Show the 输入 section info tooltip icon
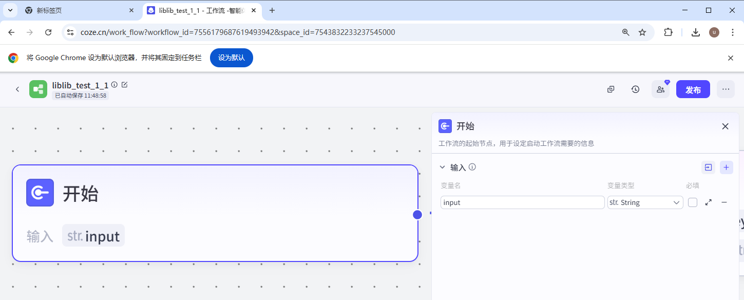Viewport: 744px width, 300px height. pyautogui.click(x=472, y=167)
